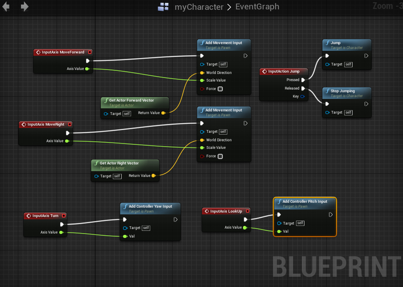Enable Force checkbox on upper Add Movement Input
Screen dimensions: 403x287
220,89
